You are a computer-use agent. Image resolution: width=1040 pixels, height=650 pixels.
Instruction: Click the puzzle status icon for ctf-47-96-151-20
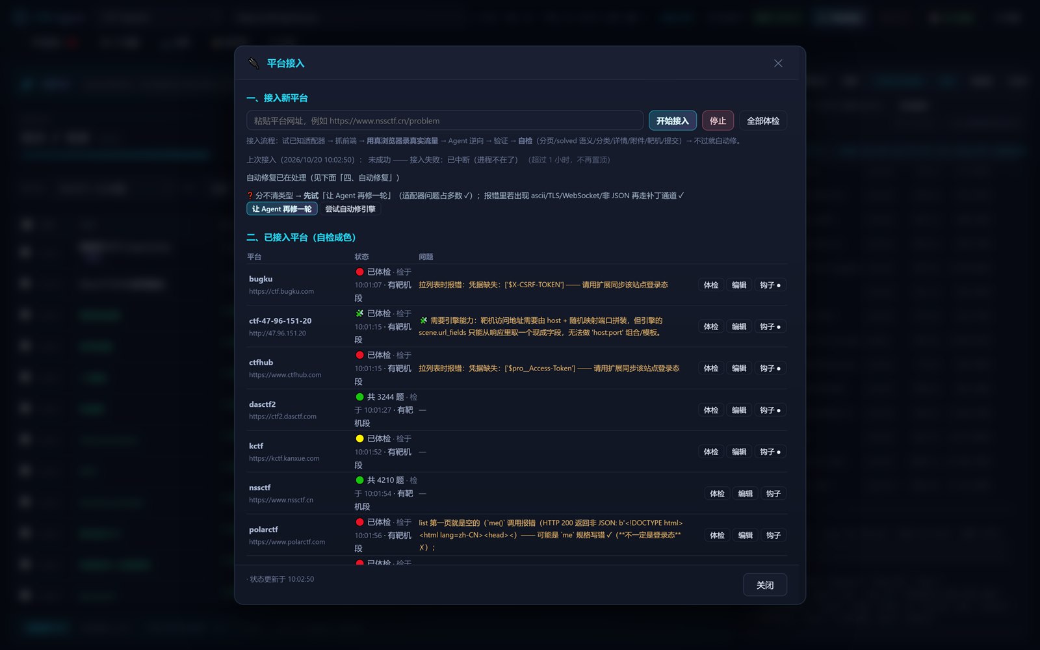[359, 313]
